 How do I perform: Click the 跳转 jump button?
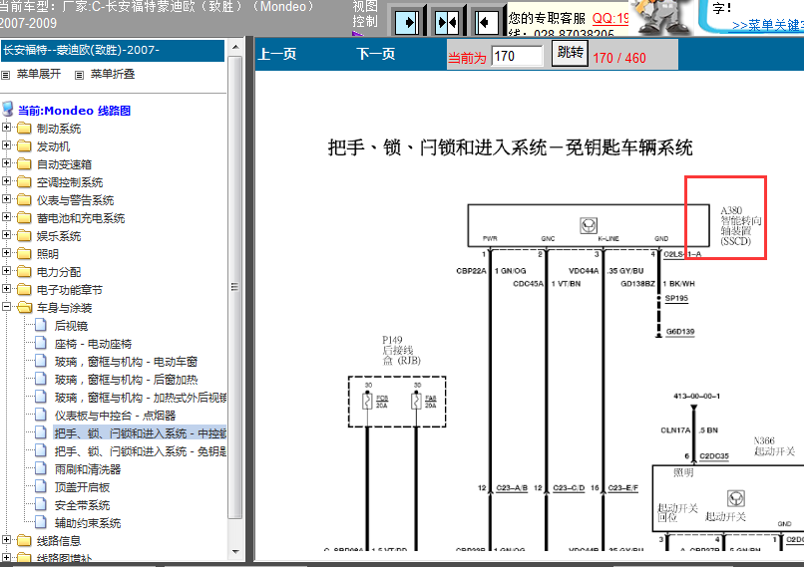tap(570, 53)
